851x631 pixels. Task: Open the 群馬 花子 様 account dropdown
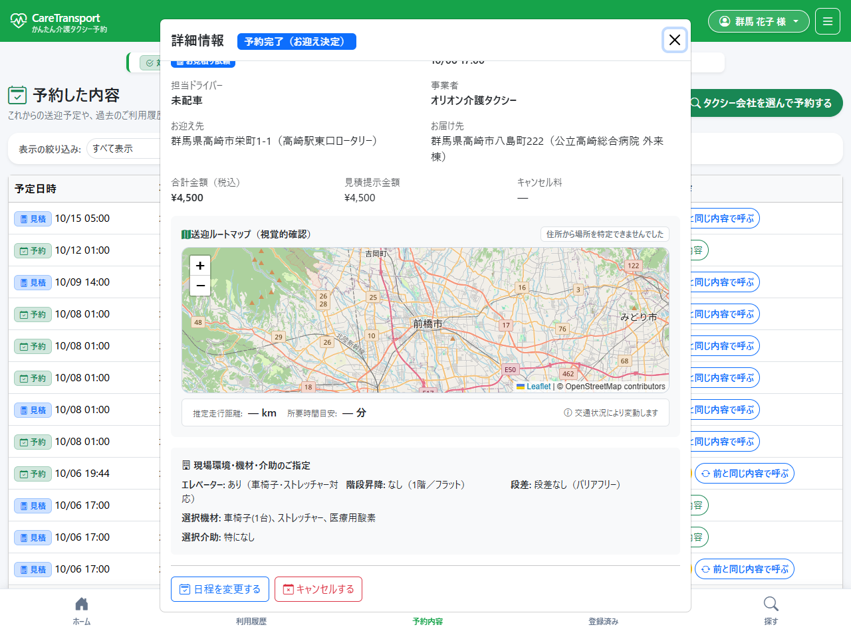point(759,21)
